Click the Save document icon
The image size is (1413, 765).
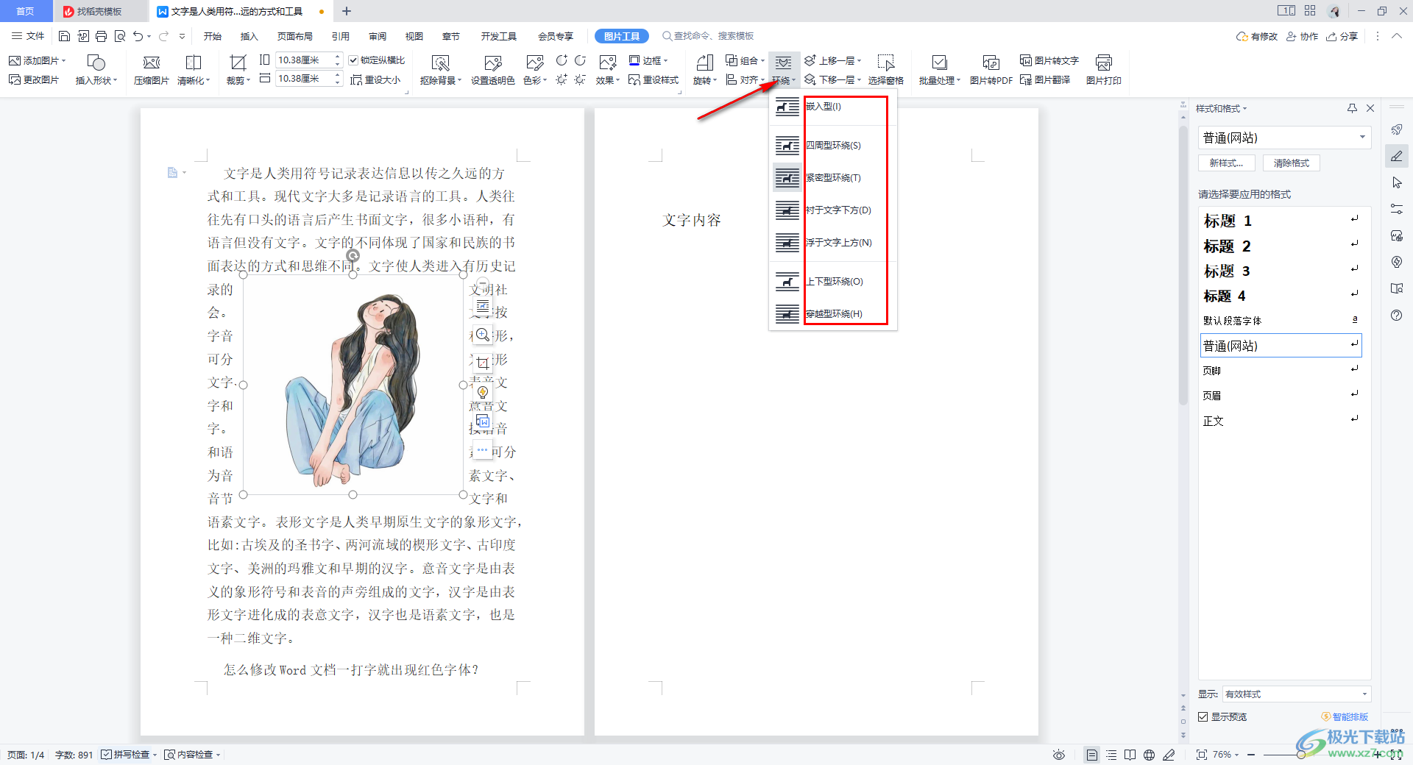(x=64, y=36)
